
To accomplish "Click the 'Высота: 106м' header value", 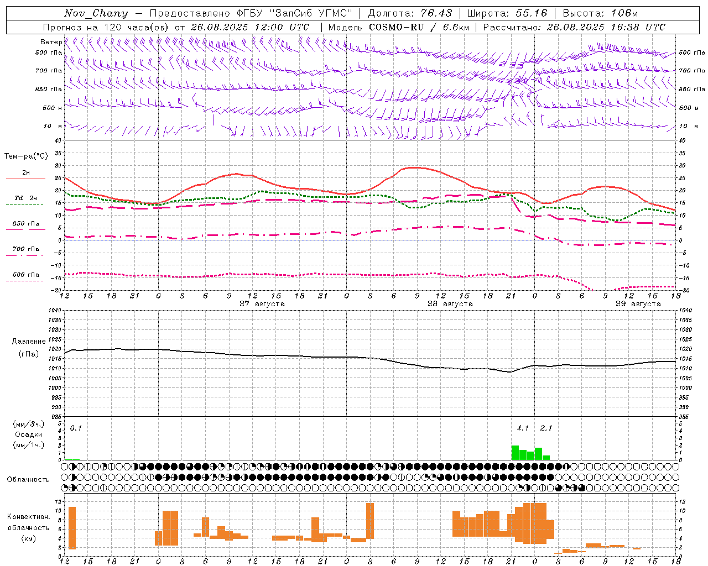I will point(600,13).
